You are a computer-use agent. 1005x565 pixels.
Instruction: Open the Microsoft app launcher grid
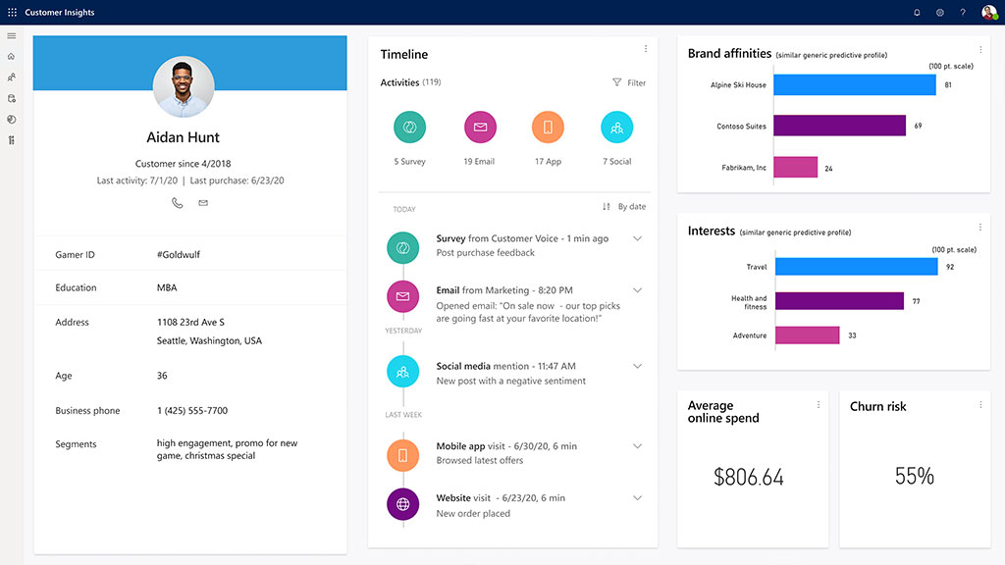pyautogui.click(x=11, y=12)
